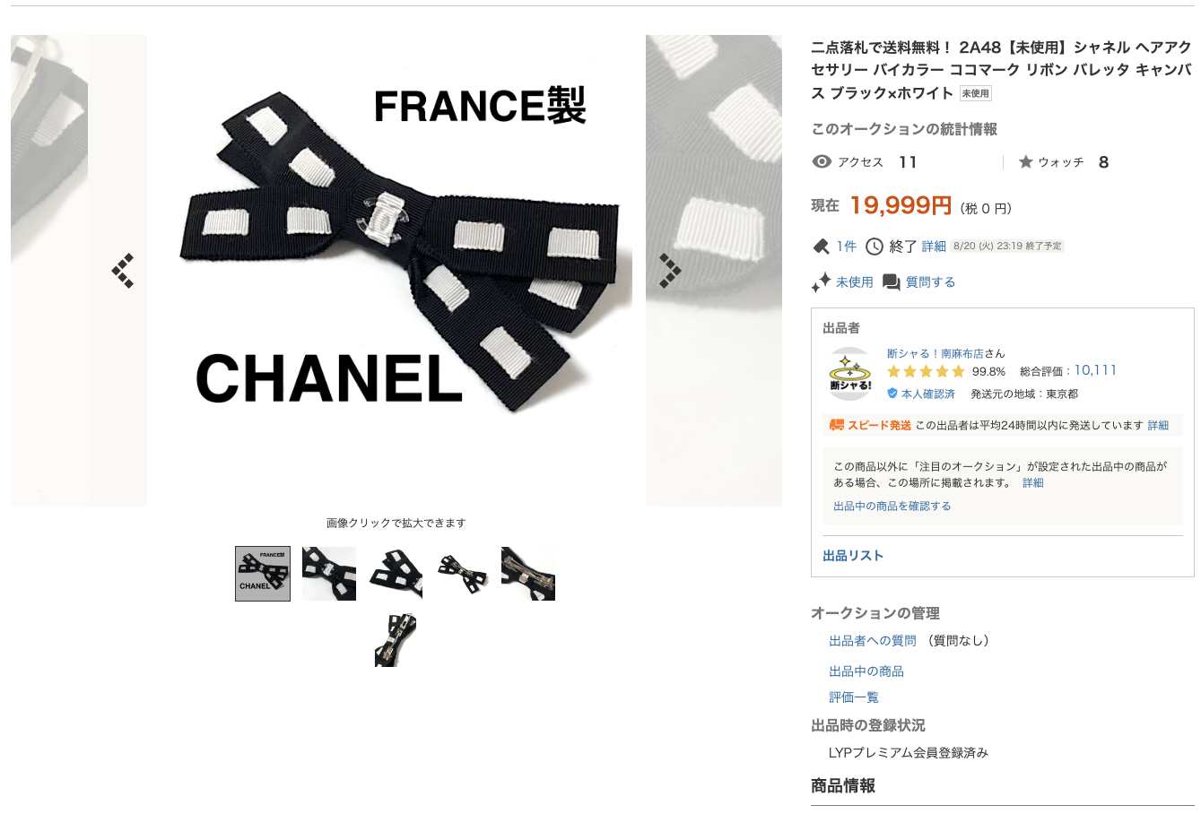Click the question speech bubble icon
1201x814 pixels.
tap(891, 282)
